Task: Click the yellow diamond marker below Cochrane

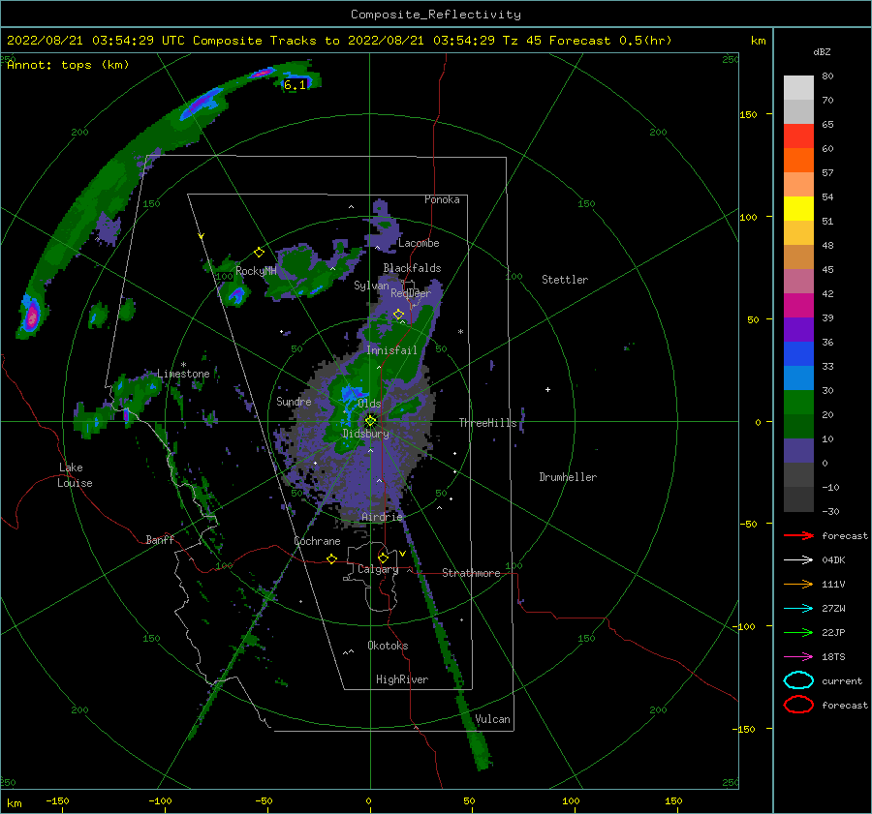Action: coord(331,558)
